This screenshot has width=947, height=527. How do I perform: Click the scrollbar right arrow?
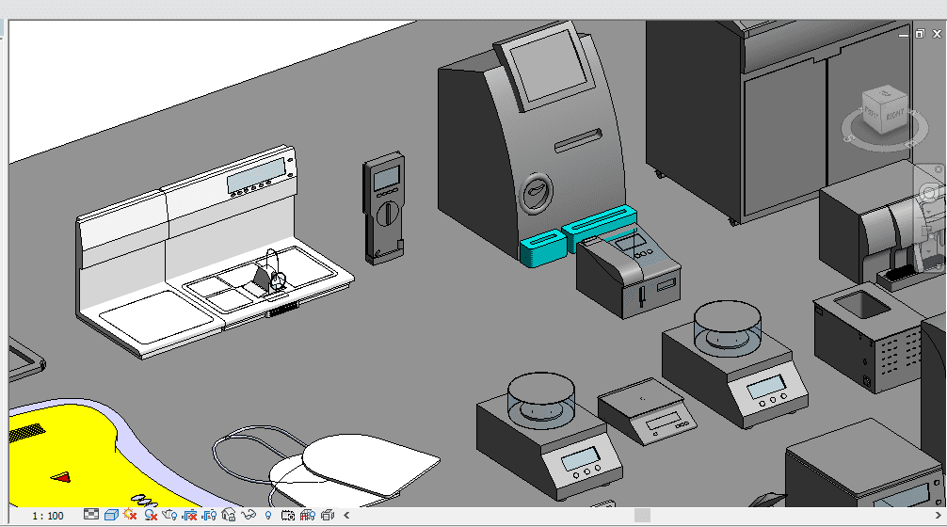[939, 515]
